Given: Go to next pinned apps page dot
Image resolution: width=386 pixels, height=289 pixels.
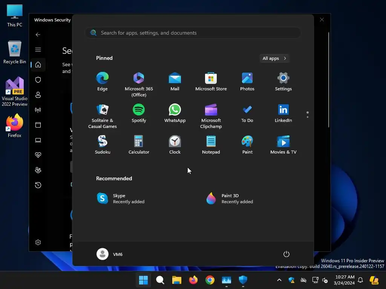Looking at the screenshot, I should point(308,117).
